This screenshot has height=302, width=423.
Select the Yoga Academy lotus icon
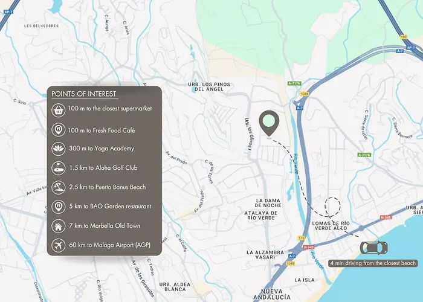coord(59,148)
